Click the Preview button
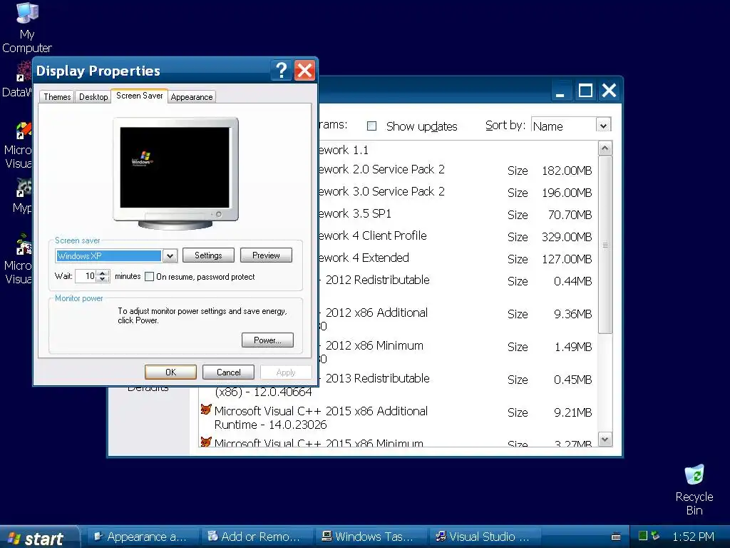Screen dimensions: 730x548 click(267, 255)
